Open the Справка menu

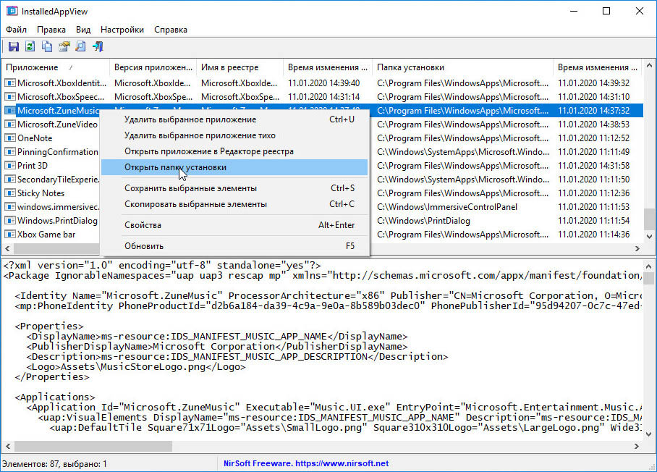click(x=171, y=30)
